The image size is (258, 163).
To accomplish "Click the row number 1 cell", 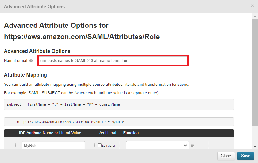I will coord(10,145).
